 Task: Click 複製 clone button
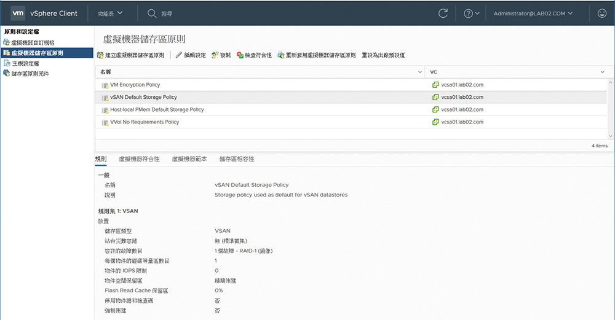(221, 55)
